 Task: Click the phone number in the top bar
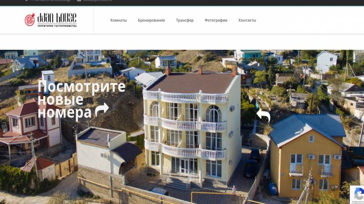tap(50, 1)
